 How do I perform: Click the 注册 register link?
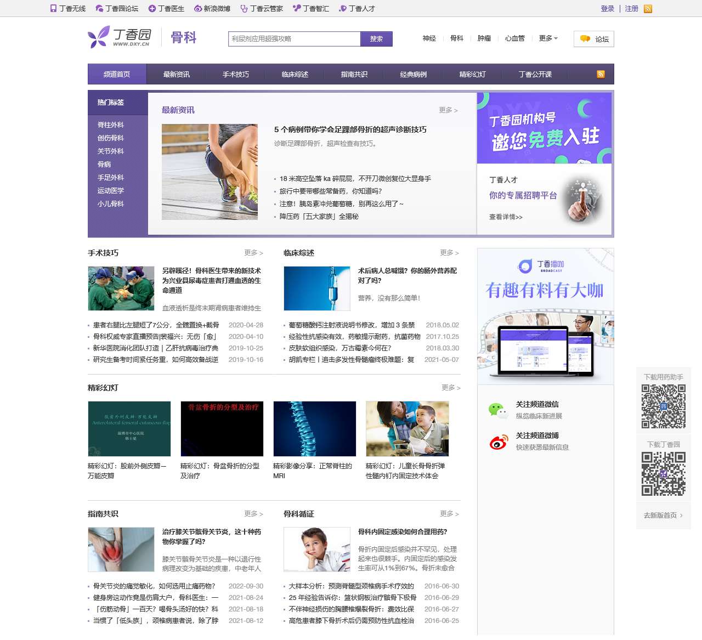pos(632,9)
